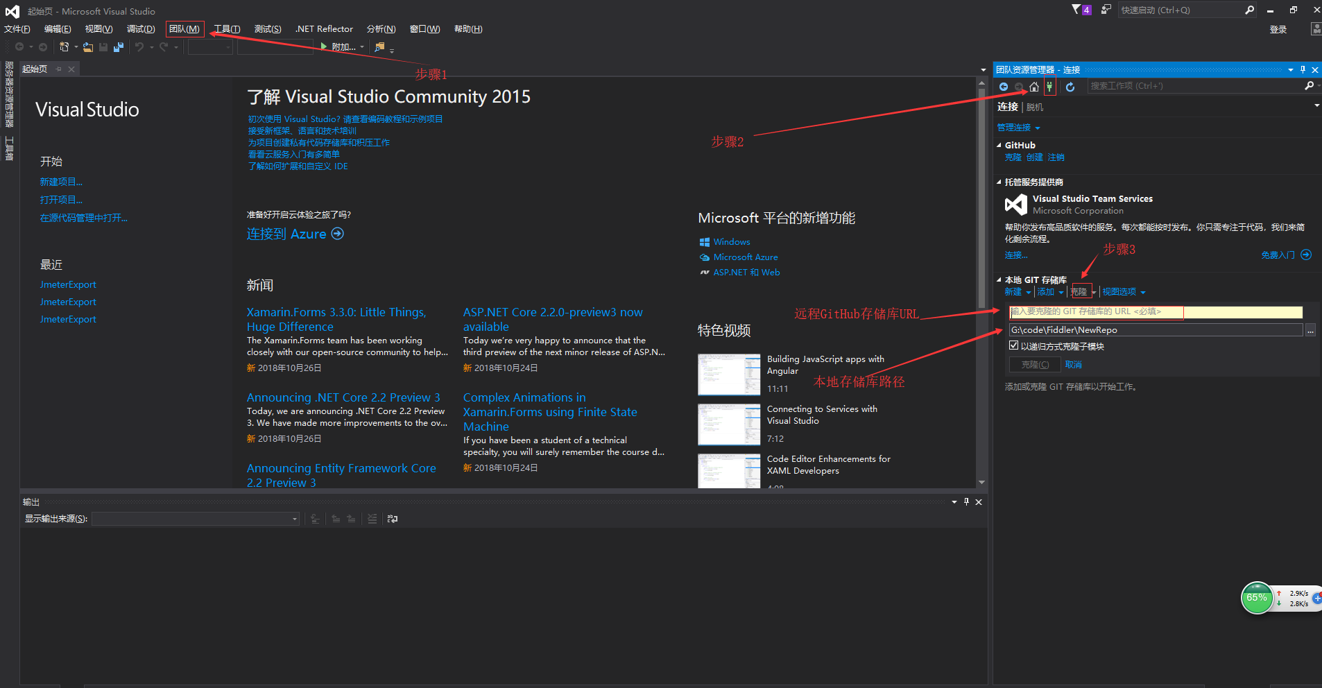1322x688 pixels.
Task: Open the 新建 dropdown in local Git repositories
Action: 1018,292
